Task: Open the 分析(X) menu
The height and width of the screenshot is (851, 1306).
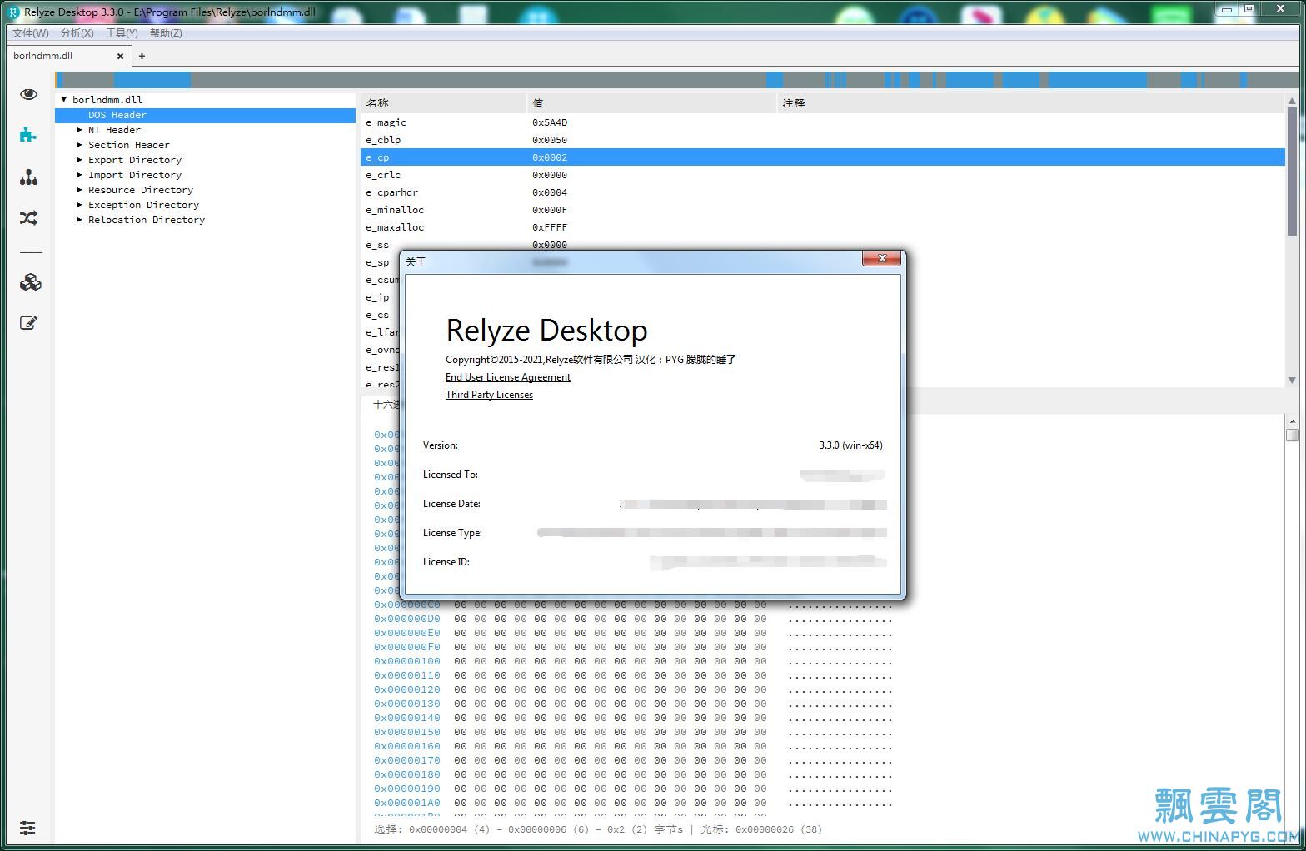Action: pyautogui.click(x=77, y=33)
